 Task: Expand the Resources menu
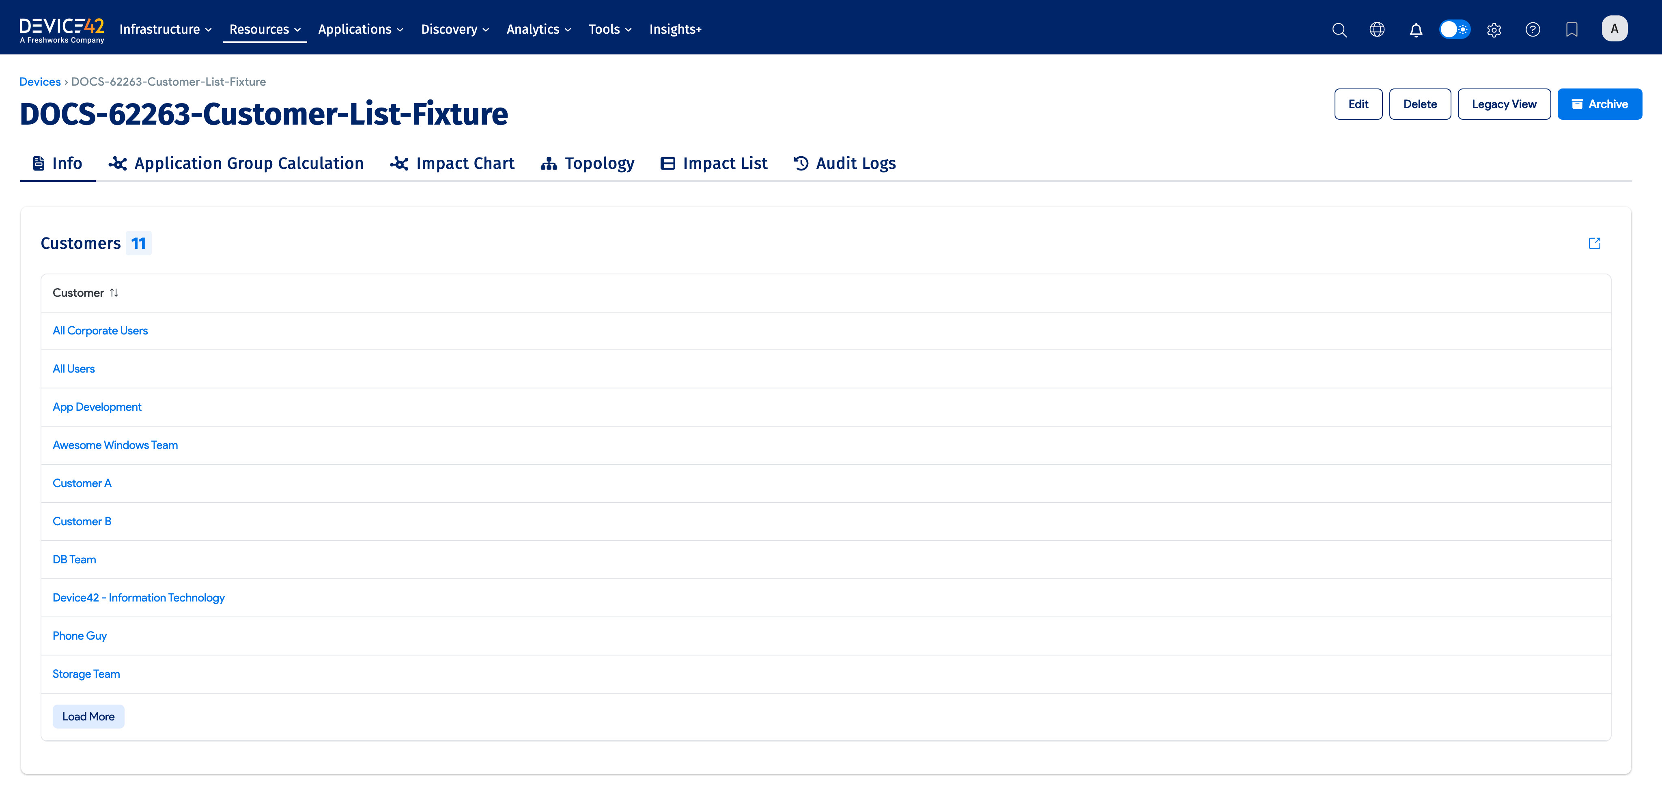point(265,30)
